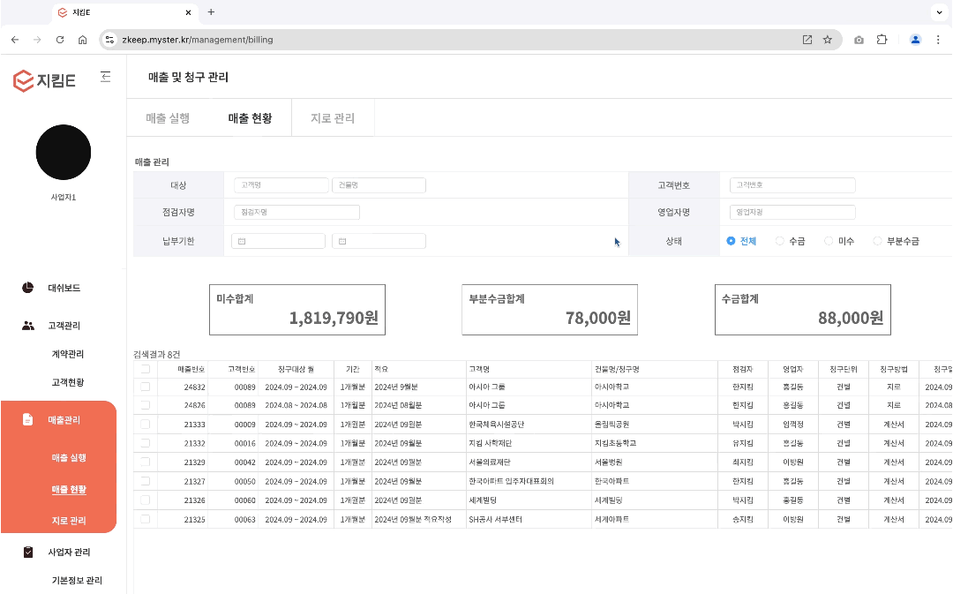Open the 납부기한 end date picker
This screenshot has height=594, width=953.
pos(379,241)
